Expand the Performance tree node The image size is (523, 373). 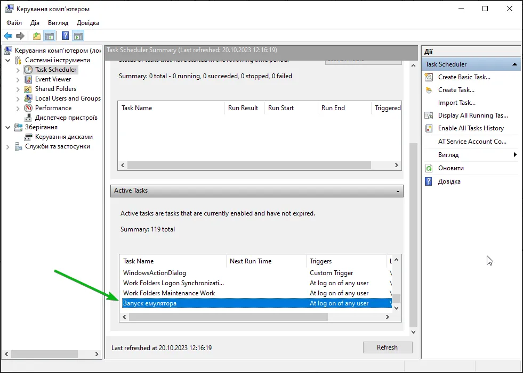click(18, 108)
